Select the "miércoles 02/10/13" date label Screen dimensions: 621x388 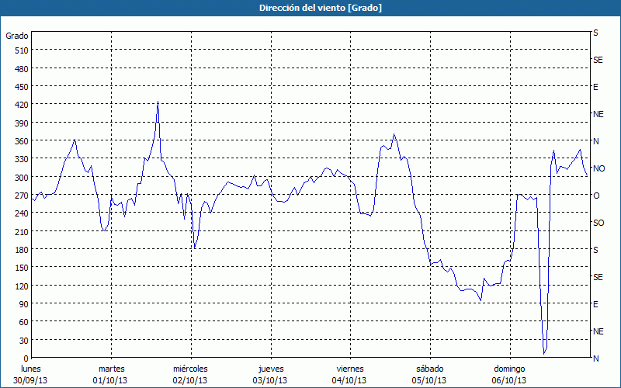[x=190, y=374]
